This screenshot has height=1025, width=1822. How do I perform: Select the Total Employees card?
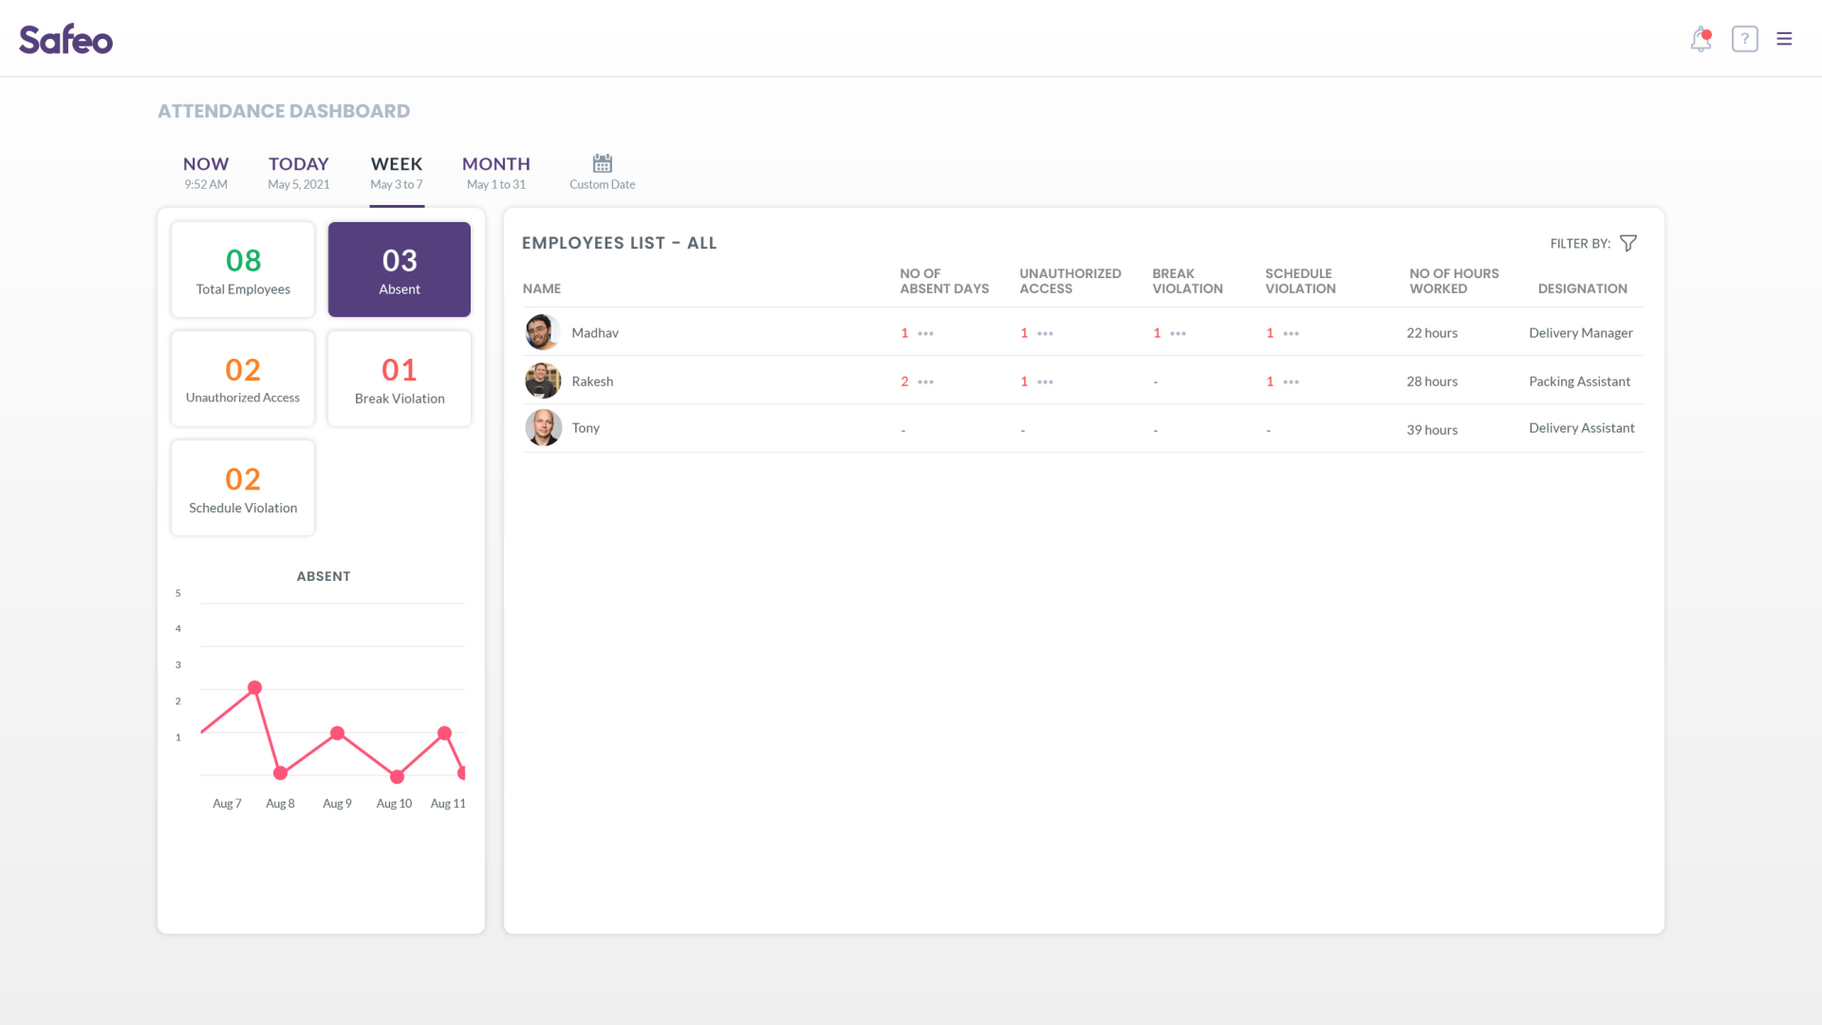point(242,269)
